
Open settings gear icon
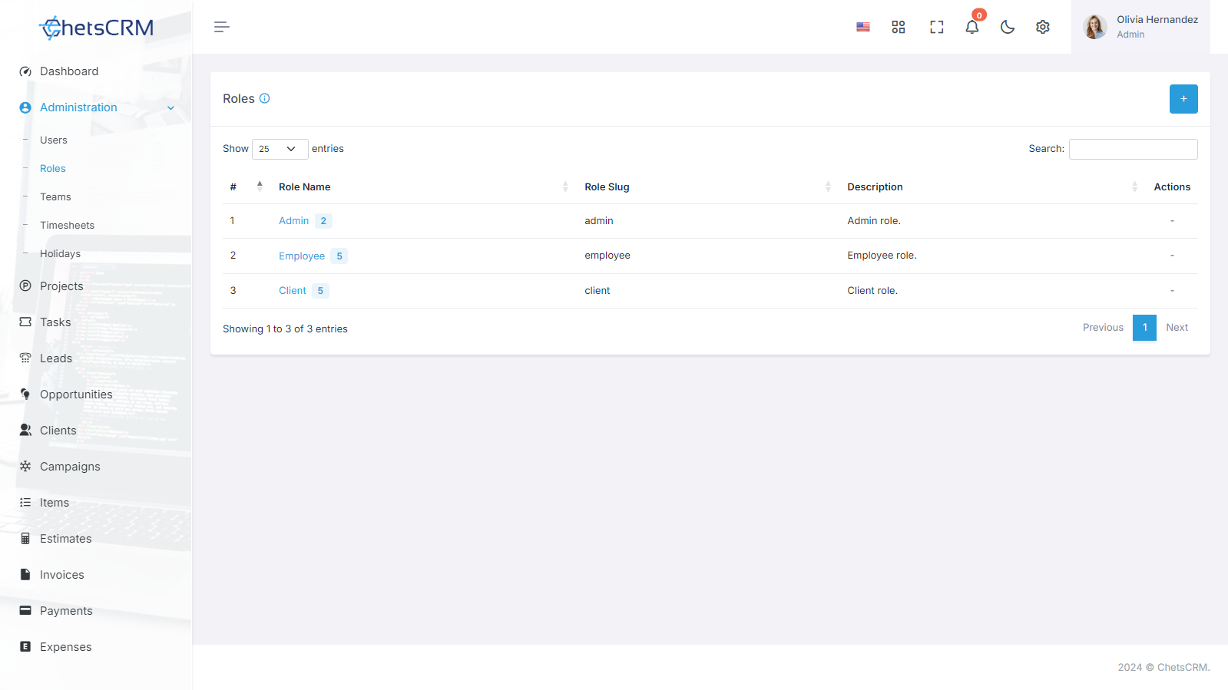1043,27
